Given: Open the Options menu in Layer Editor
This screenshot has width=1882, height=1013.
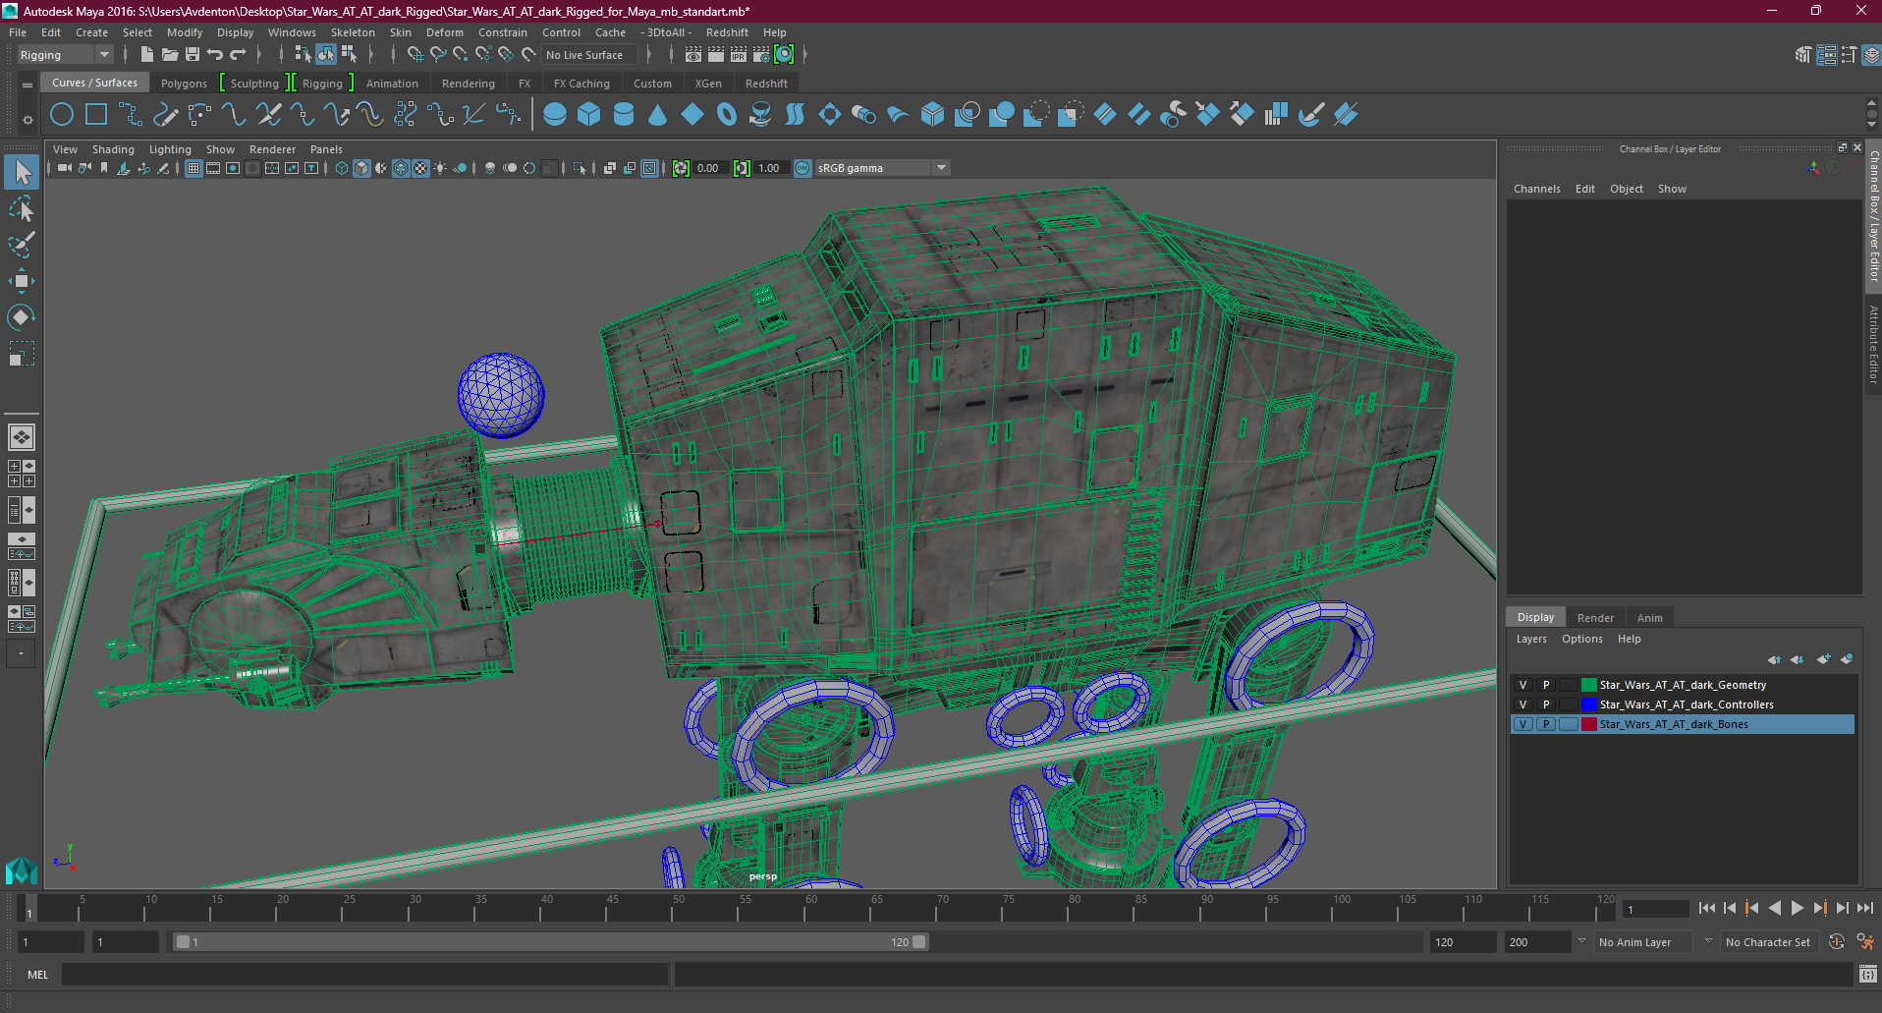Looking at the screenshot, I should (x=1581, y=639).
